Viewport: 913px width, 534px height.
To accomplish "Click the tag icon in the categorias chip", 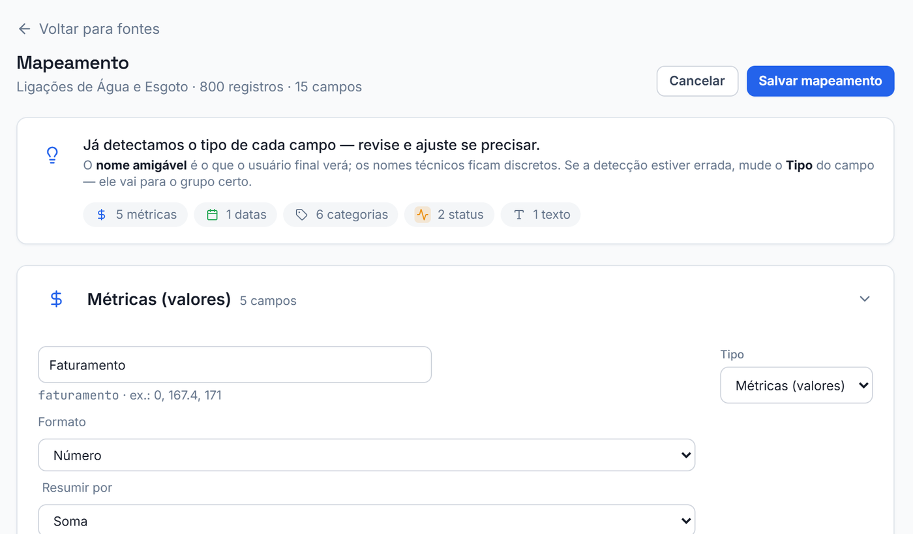I will click(x=301, y=215).
